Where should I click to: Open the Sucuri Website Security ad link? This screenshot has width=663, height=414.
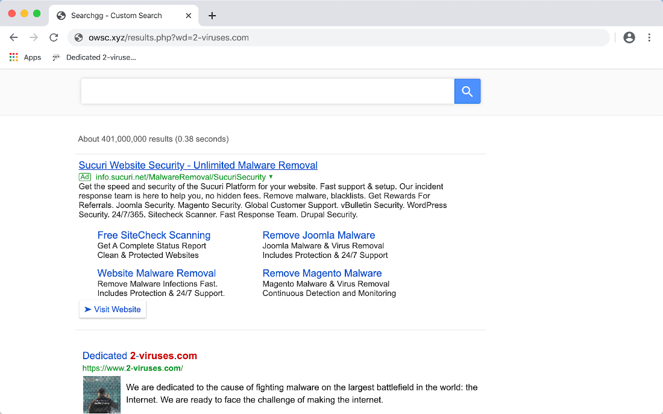(198, 165)
